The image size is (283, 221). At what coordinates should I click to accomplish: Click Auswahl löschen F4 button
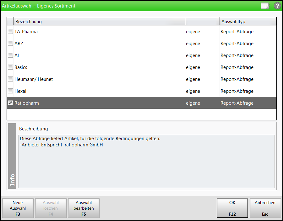coord(51,208)
